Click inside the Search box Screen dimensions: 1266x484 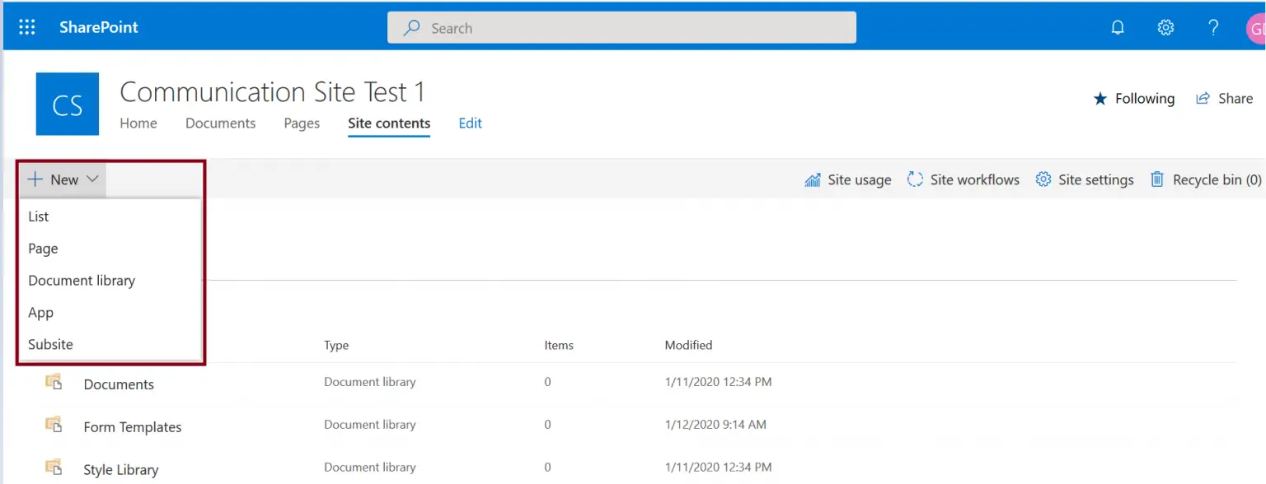click(x=621, y=27)
